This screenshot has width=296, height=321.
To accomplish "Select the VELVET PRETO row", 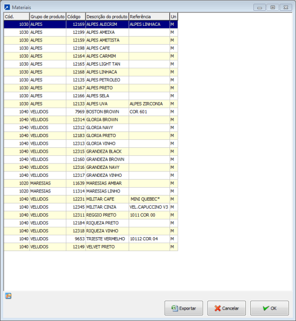I will pos(91,247).
